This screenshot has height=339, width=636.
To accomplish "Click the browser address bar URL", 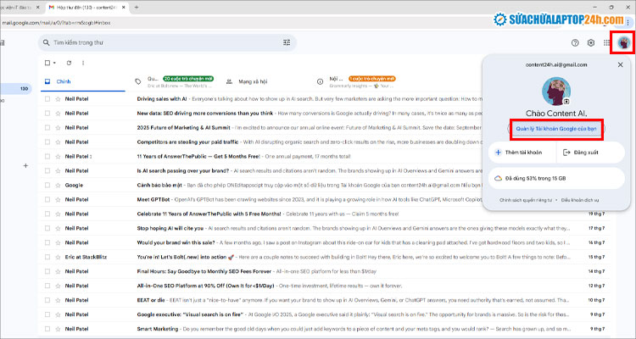I will coord(56,23).
